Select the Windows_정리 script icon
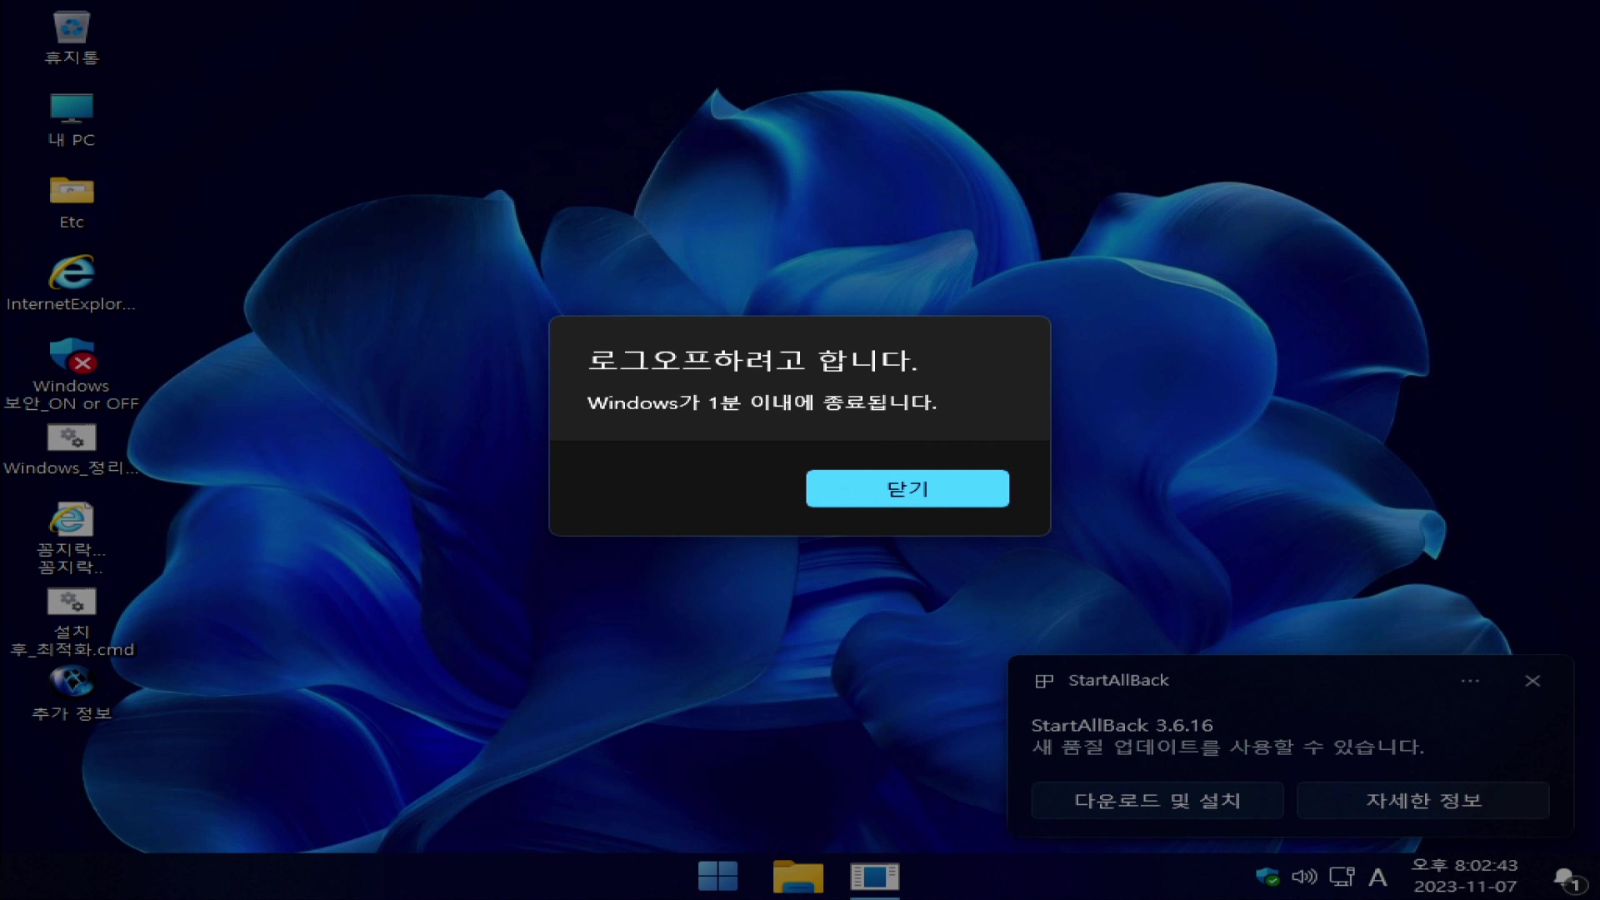The width and height of the screenshot is (1600, 900). point(72,438)
